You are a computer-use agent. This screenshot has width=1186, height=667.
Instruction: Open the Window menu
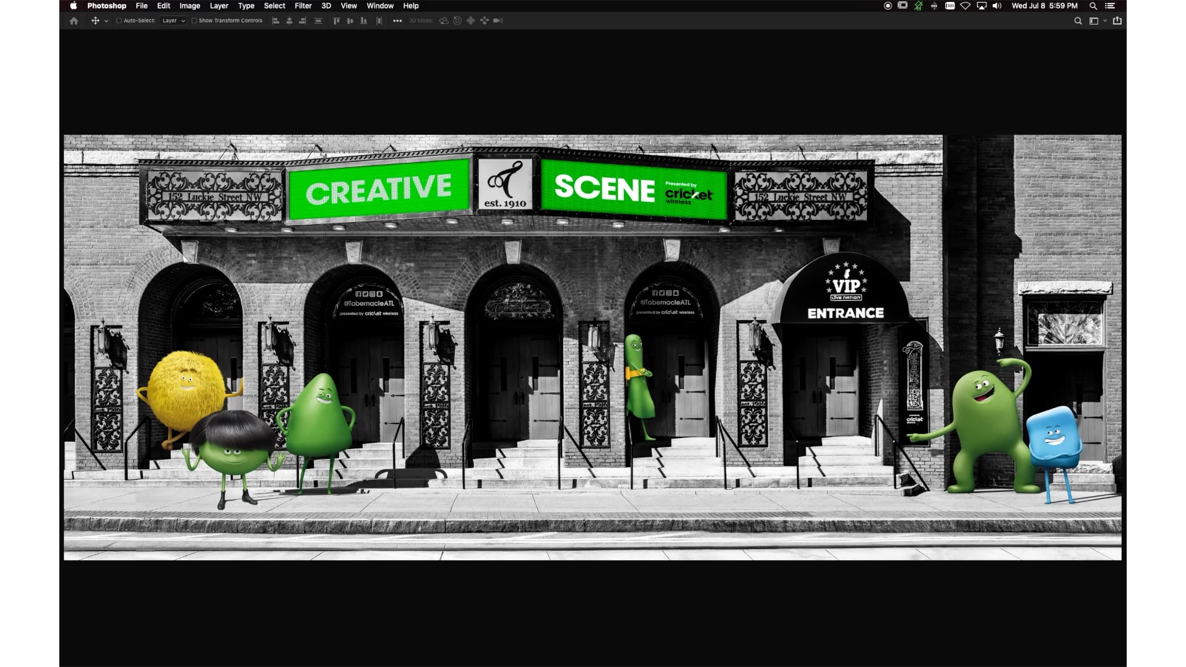pyautogui.click(x=380, y=6)
